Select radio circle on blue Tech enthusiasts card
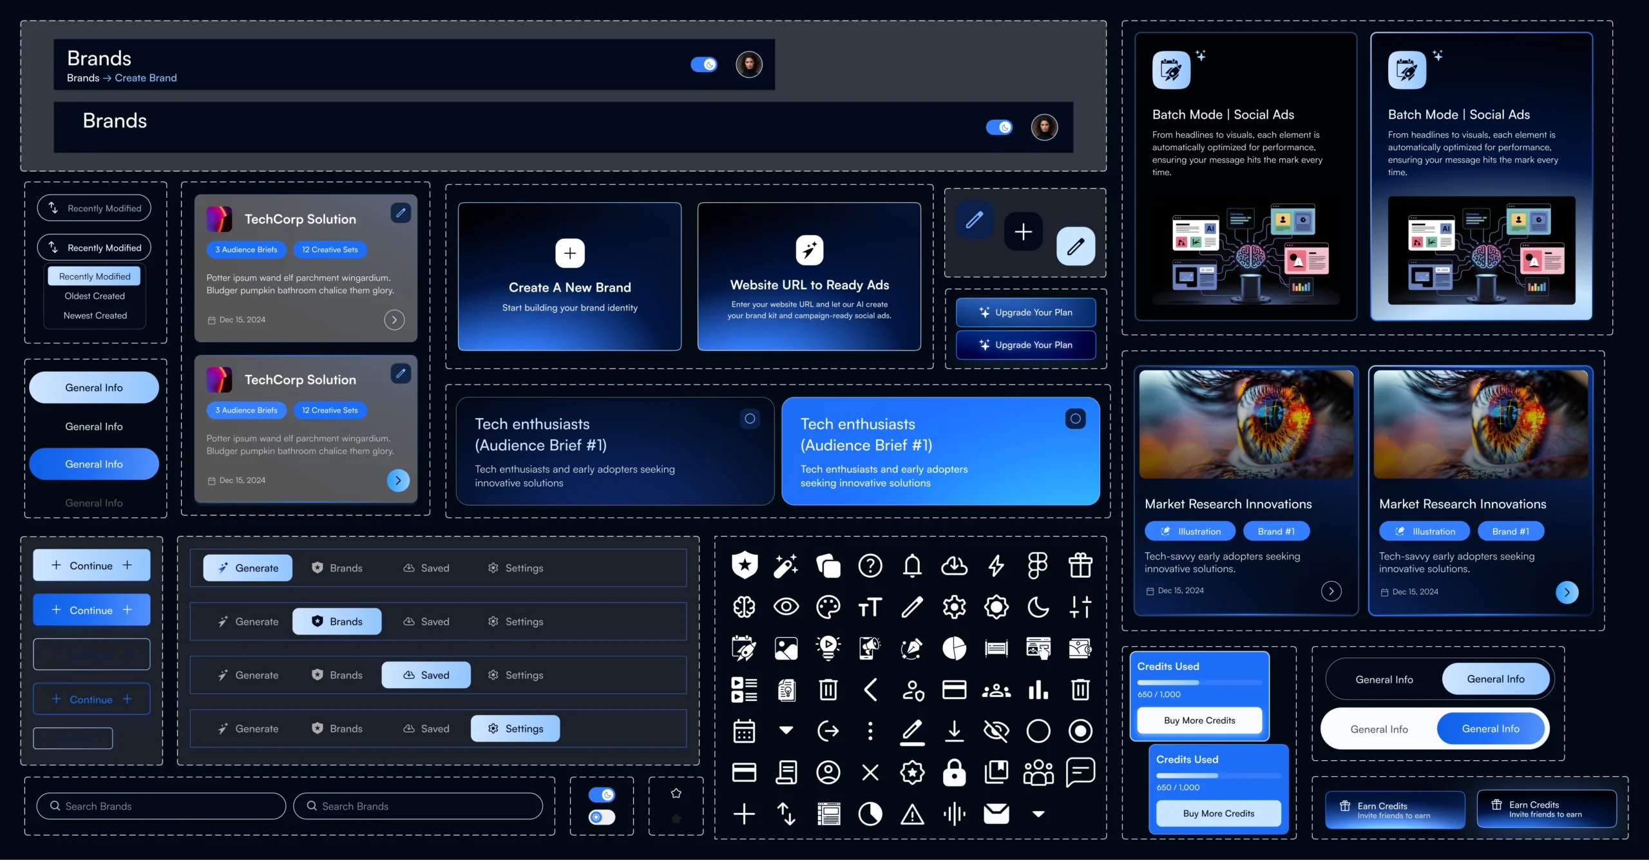This screenshot has height=860, width=1649. 1075,419
